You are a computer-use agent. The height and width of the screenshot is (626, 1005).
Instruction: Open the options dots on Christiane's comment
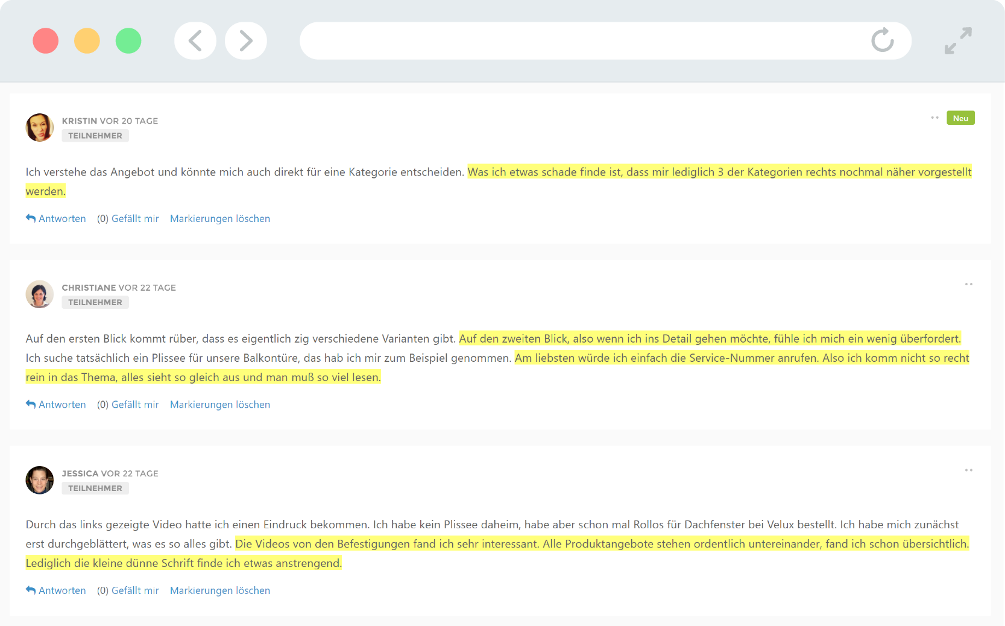pyautogui.click(x=969, y=284)
